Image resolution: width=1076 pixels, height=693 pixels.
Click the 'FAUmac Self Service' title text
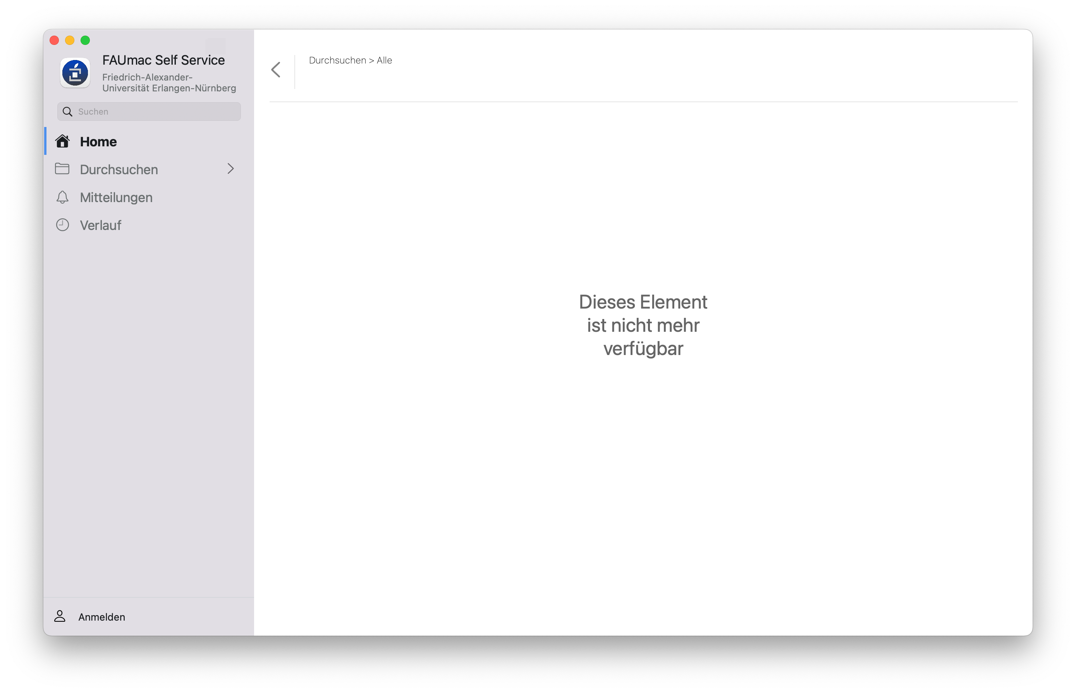(163, 60)
